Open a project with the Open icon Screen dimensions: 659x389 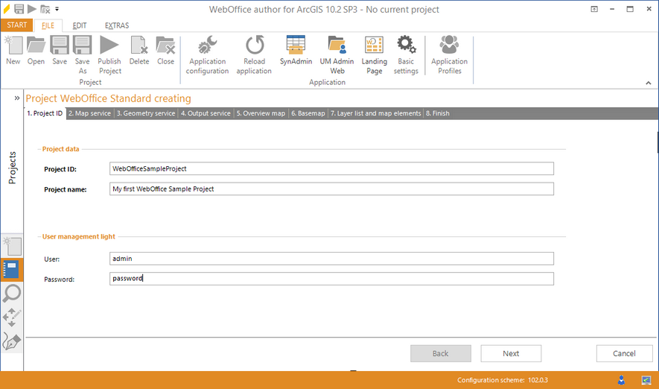pyautogui.click(x=36, y=51)
